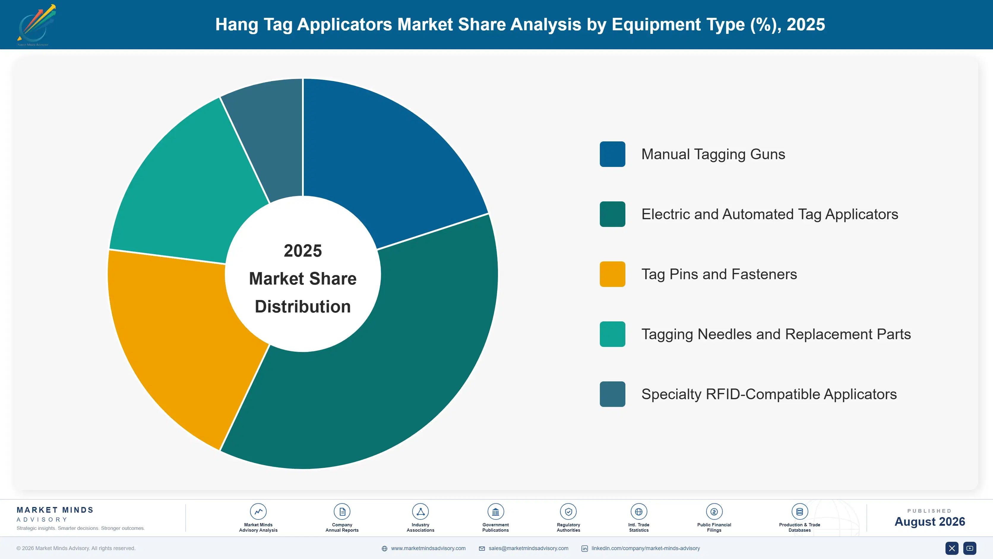Click the Production & Trade Databases icon
This screenshot has height=559, width=993.
point(799,511)
